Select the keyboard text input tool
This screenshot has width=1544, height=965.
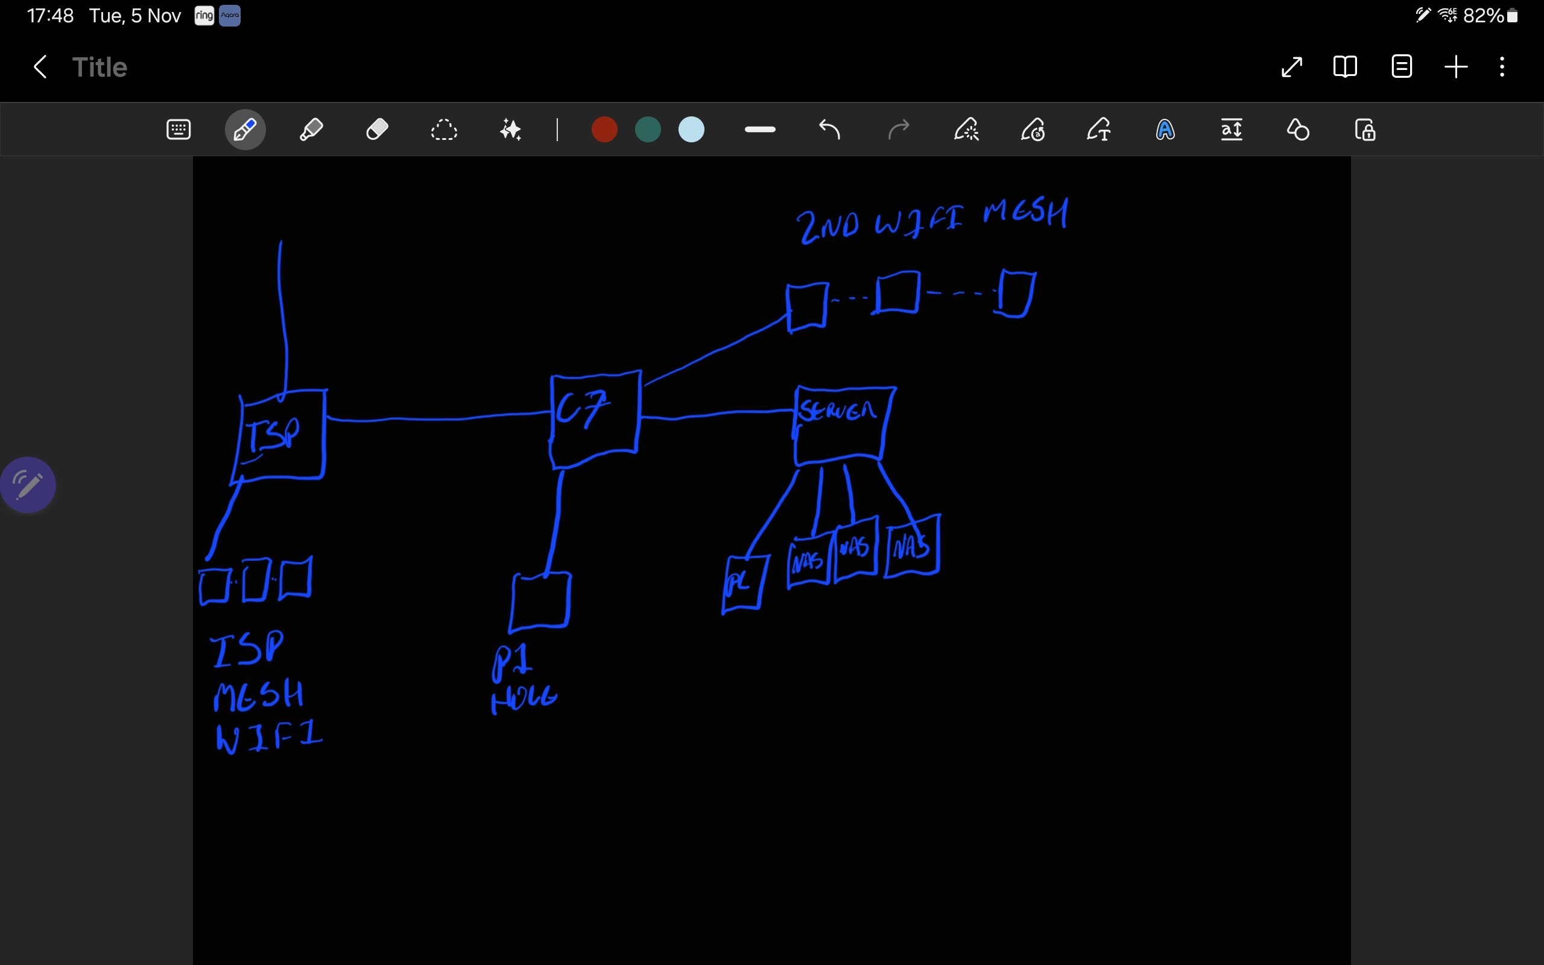tap(178, 130)
